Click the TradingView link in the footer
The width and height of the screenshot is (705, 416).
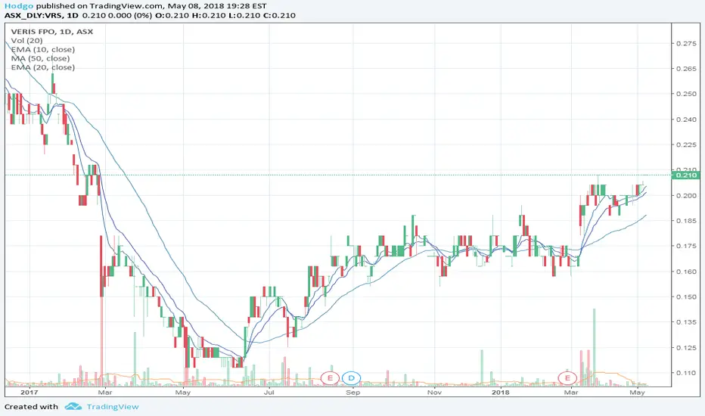tap(113, 407)
